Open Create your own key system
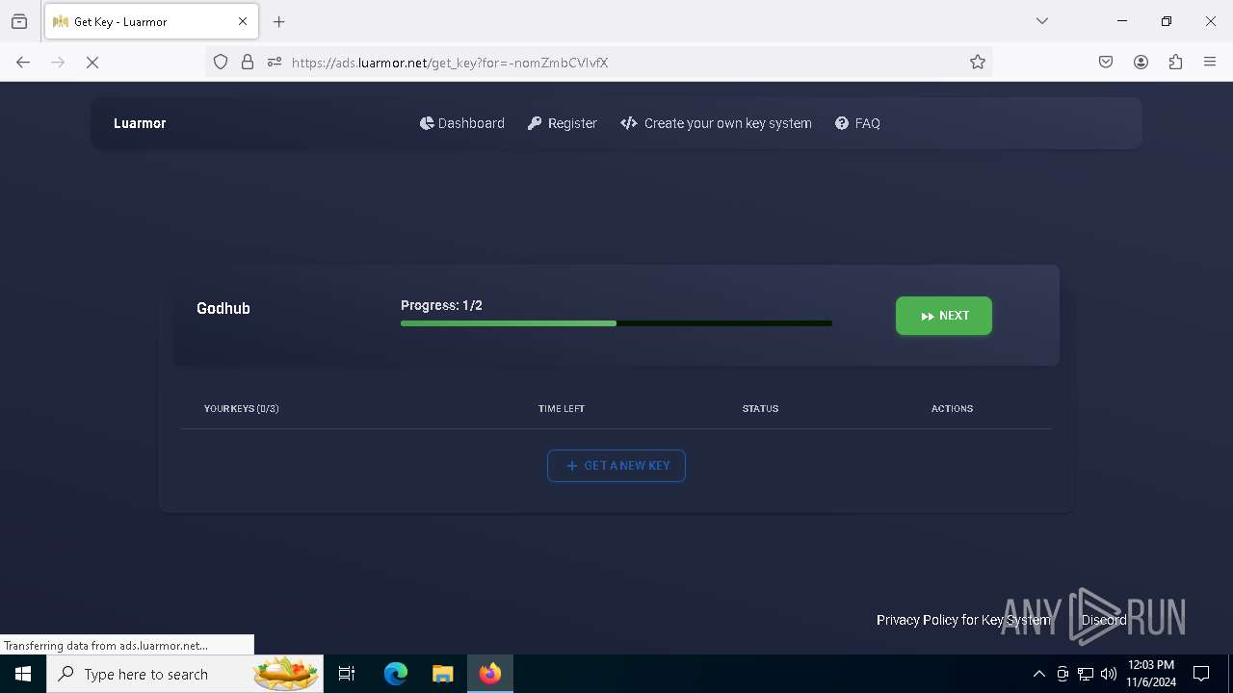This screenshot has width=1233, height=693. click(x=717, y=123)
